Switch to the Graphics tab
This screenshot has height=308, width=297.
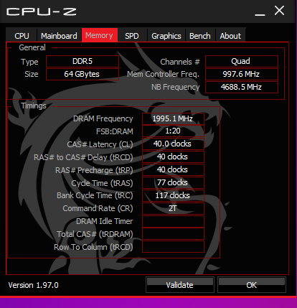click(166, 36)
